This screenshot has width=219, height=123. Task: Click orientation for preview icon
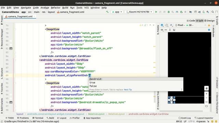tap(167, 25)
